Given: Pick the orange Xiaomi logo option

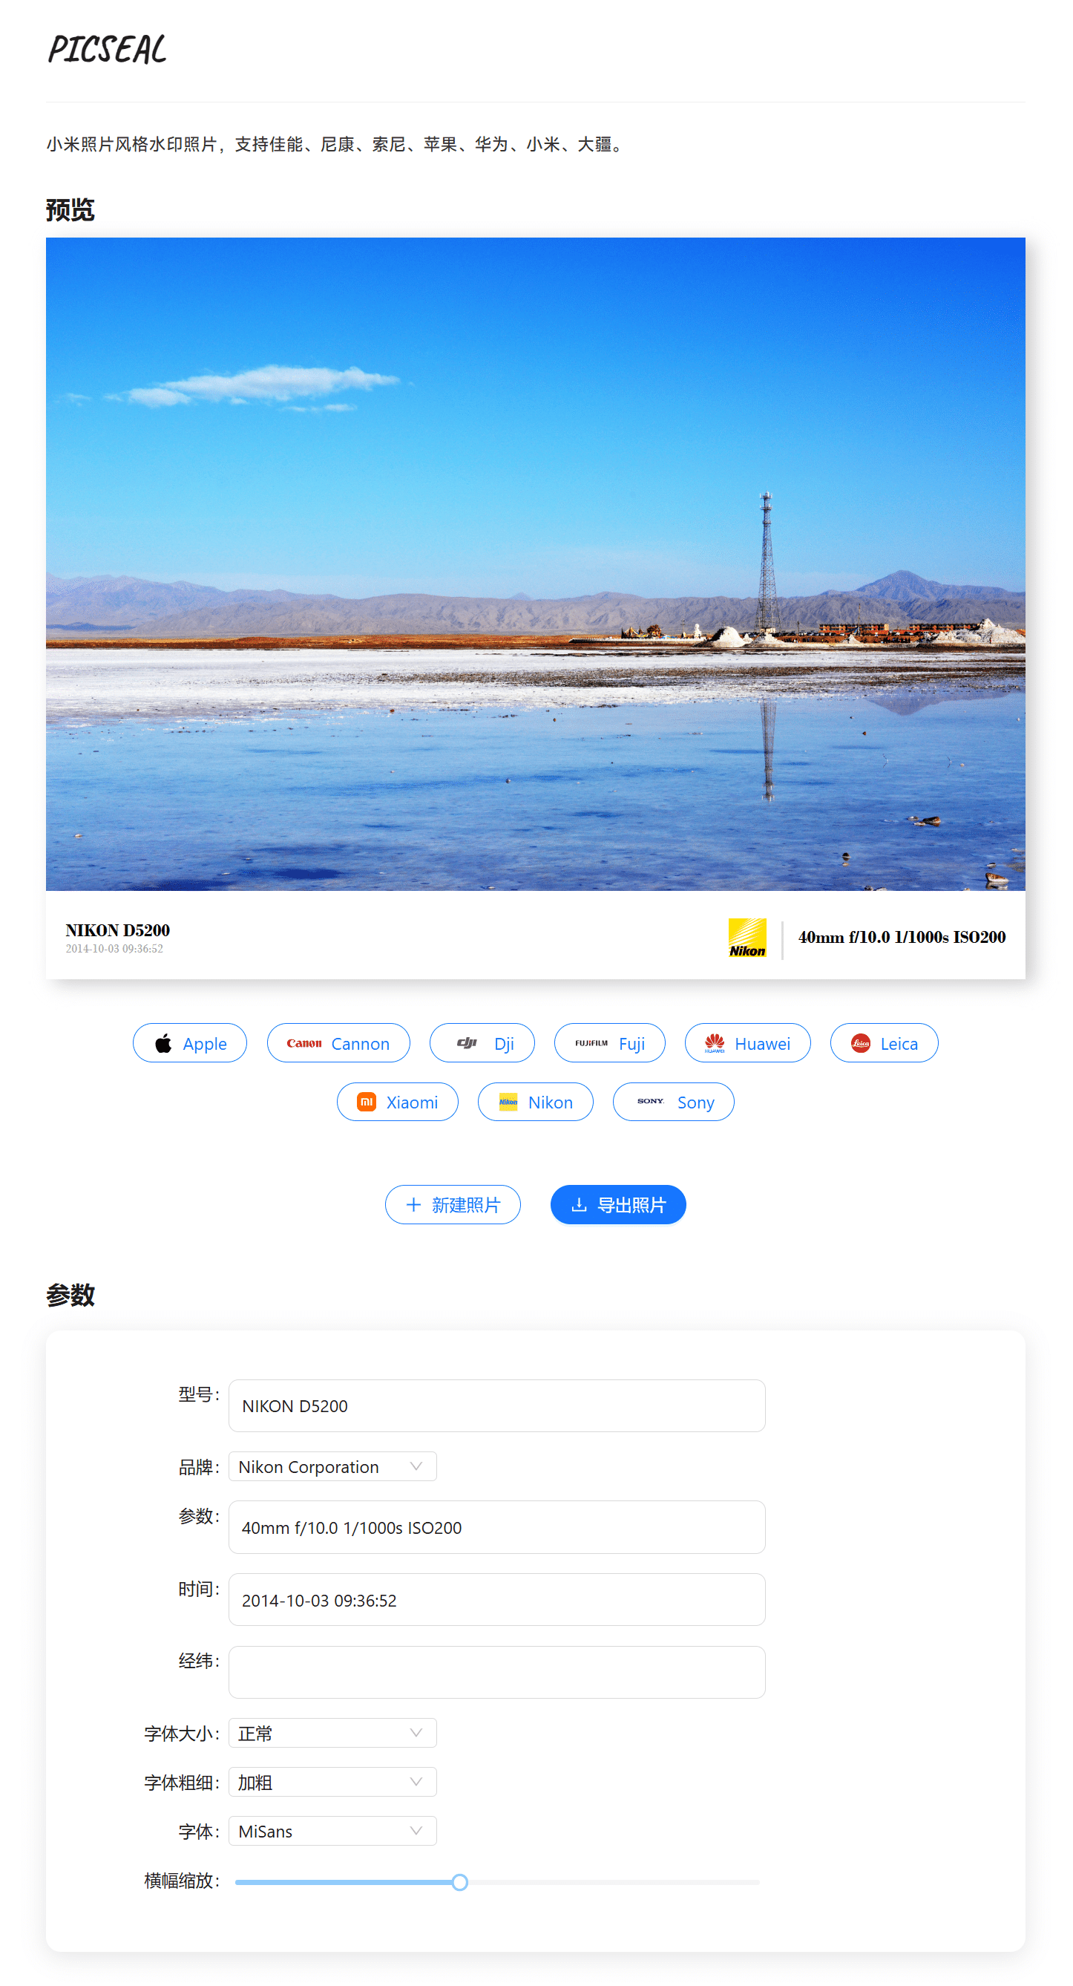Looking at the screenshot, I should pyautogui.click(x=398, y=1102).
